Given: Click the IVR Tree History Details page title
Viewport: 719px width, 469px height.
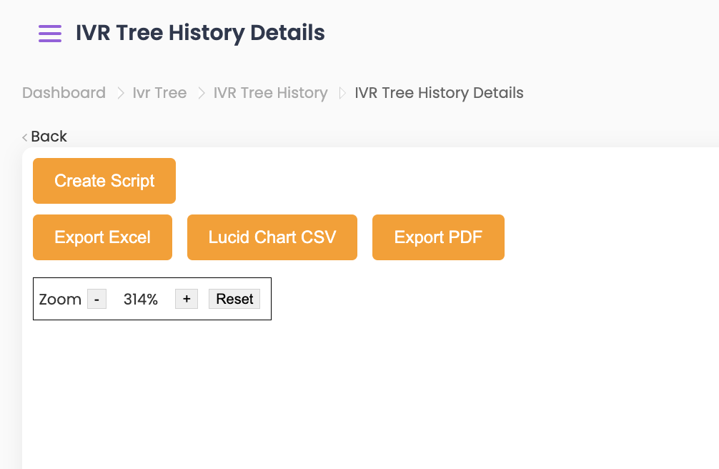Looking at the screenshot, I should [x=200, y=33].
